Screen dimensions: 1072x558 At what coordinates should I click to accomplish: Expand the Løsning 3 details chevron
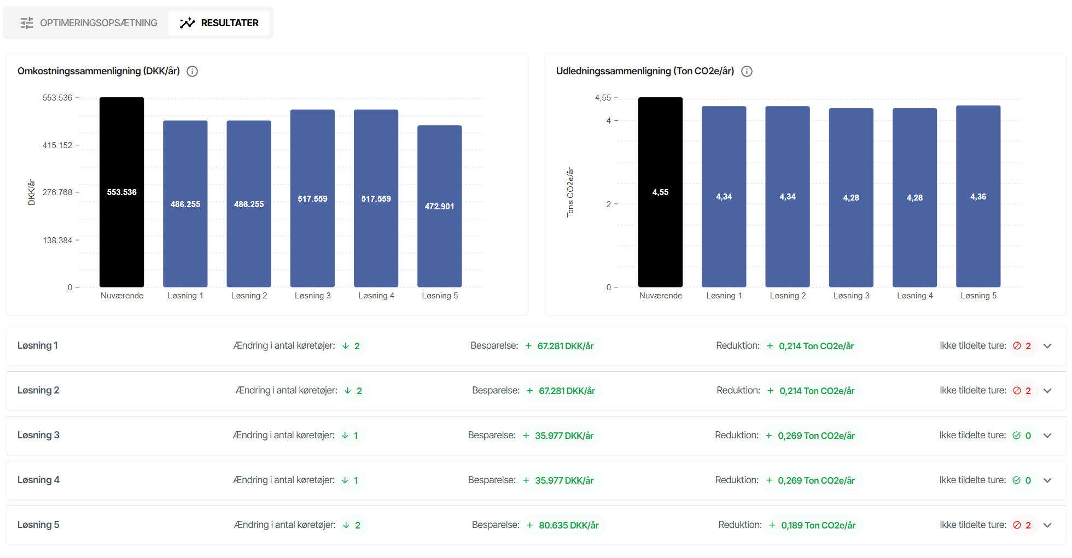1047,436
